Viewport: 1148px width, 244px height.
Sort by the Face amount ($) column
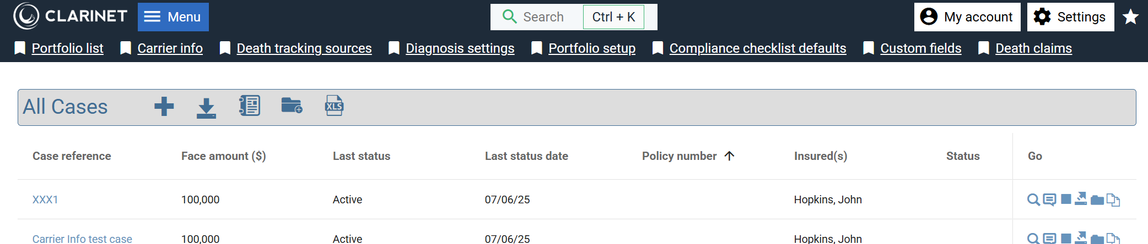[x=223, y=156]
